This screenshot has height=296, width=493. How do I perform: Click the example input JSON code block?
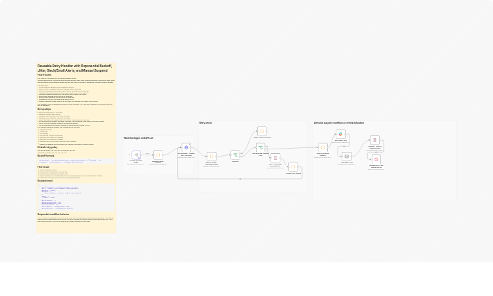coord(76,197)
